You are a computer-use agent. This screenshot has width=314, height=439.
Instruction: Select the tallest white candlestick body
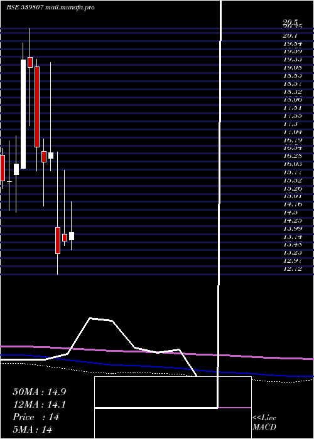23,114
